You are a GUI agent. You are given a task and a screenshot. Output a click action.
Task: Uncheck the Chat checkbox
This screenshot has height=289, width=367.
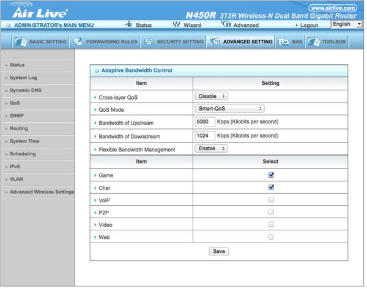[271, 187]
